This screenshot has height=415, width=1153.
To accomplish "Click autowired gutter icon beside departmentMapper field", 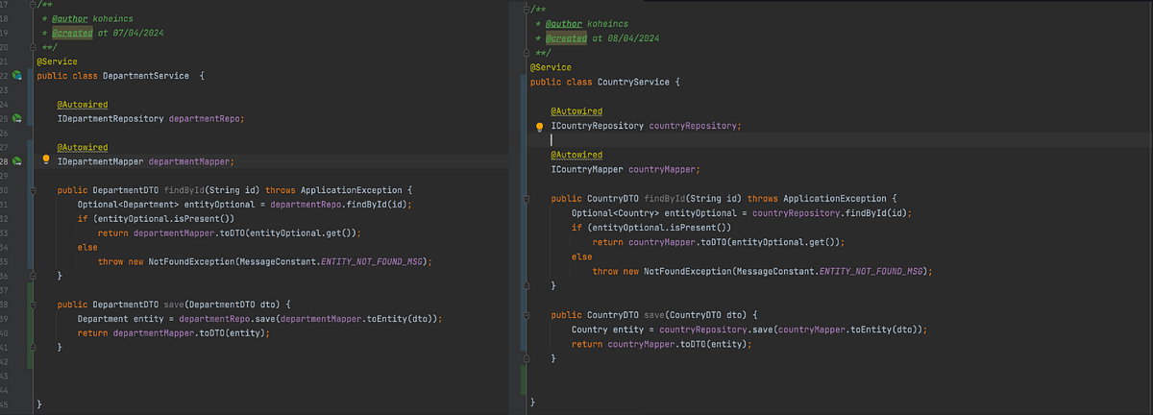I will point(18,160).
